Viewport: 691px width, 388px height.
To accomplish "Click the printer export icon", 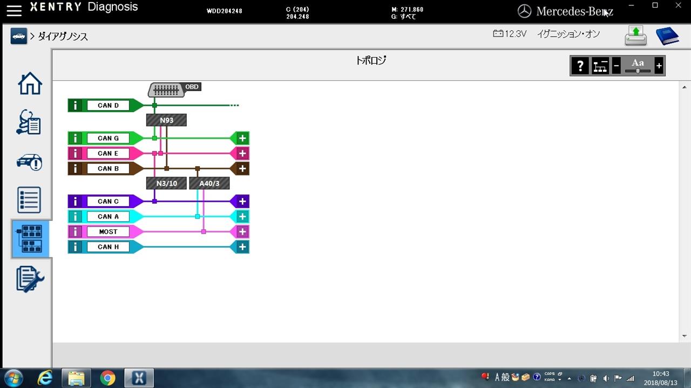I will click(636, 36).
